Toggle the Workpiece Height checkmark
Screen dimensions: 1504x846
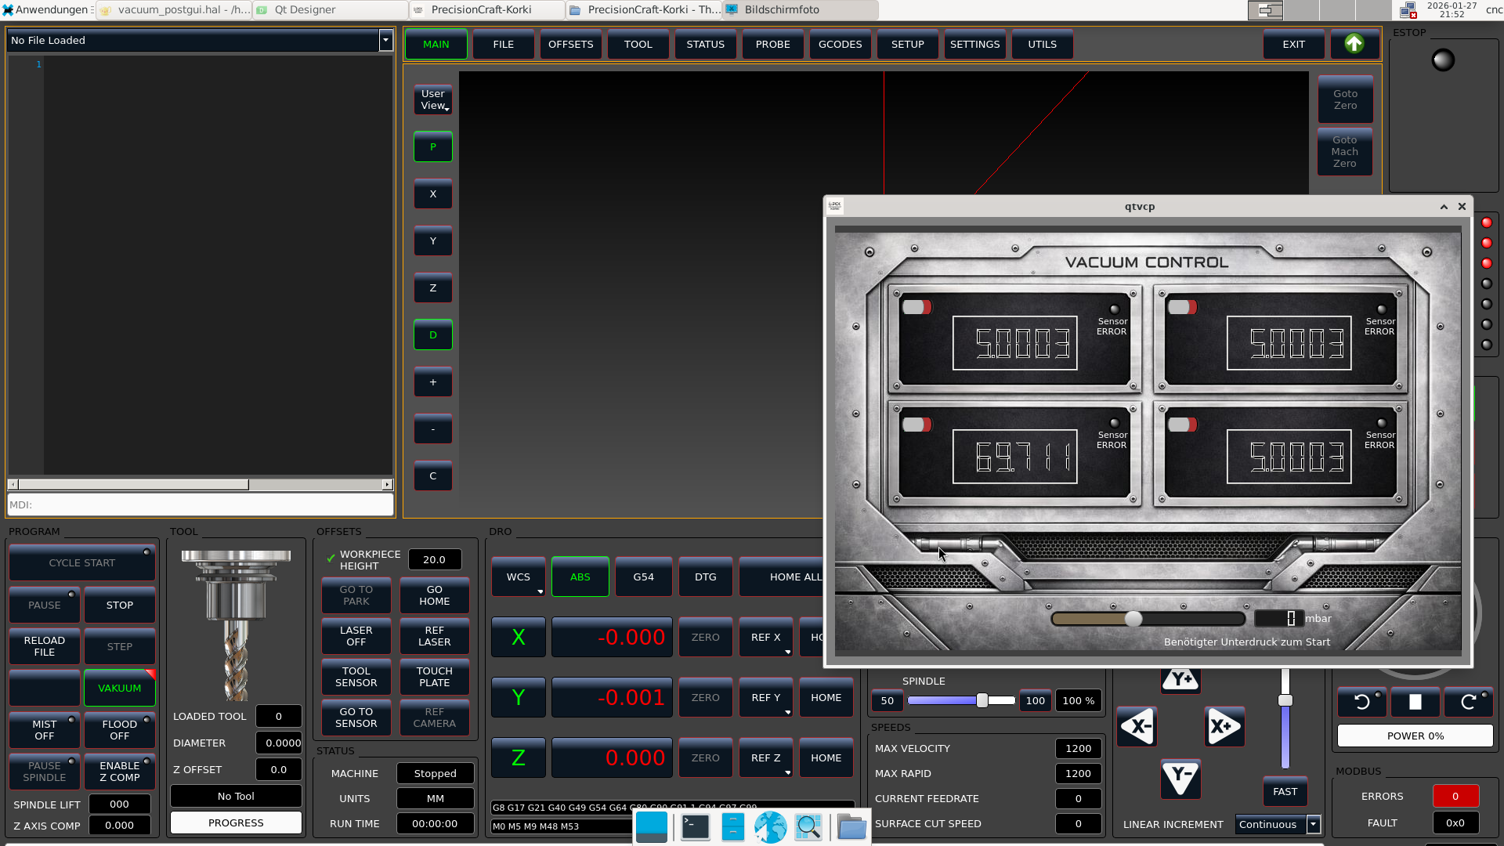click(x=331, y=559)
